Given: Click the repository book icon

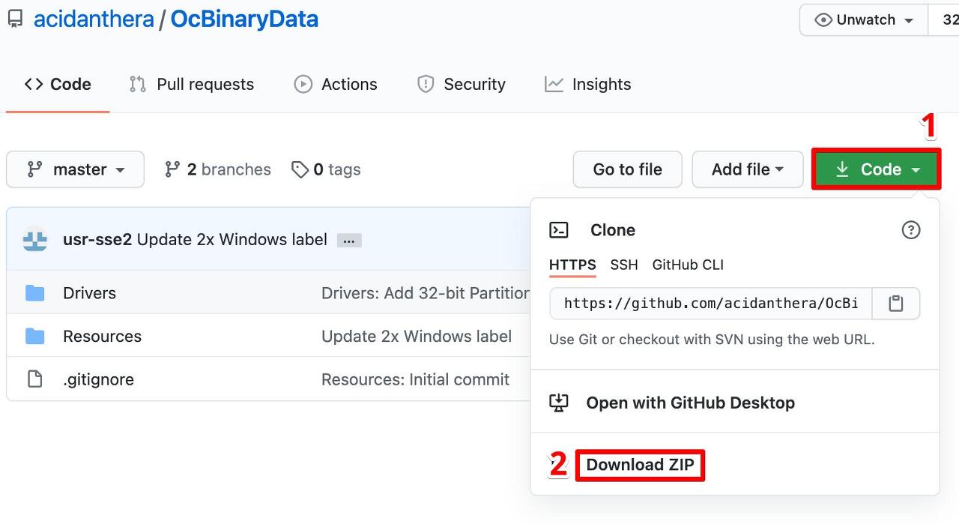Looking at the screenshot, I should 15,19.
